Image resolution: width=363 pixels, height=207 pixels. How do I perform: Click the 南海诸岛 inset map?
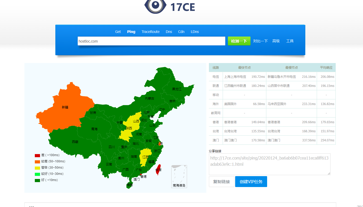tap(179, 176)
